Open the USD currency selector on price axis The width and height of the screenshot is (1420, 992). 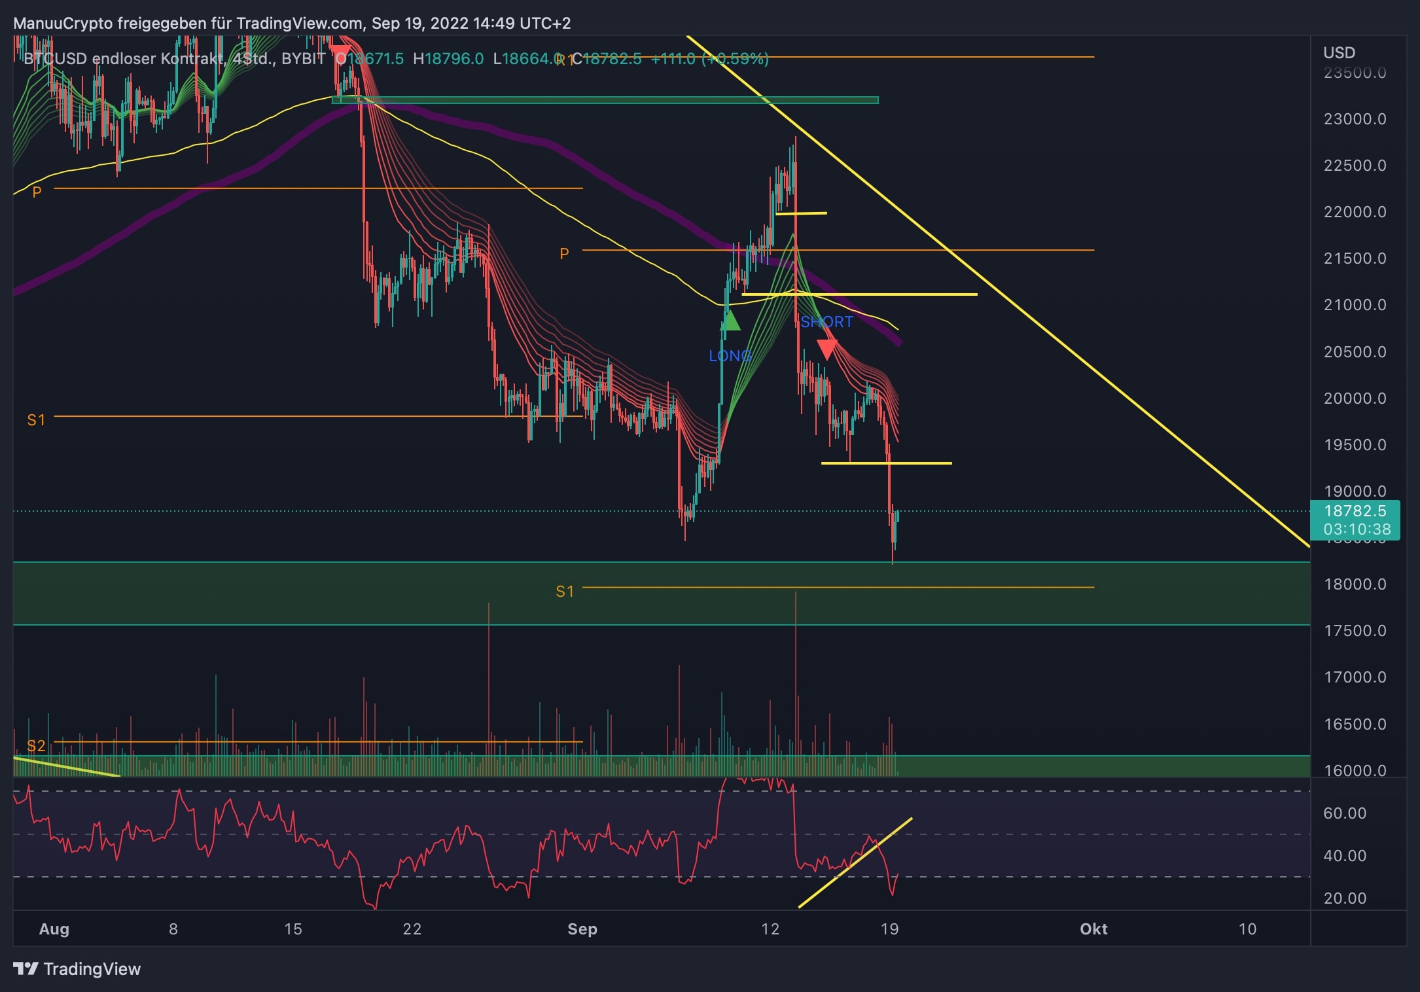pyautogui.click(x=1339, y=52)
